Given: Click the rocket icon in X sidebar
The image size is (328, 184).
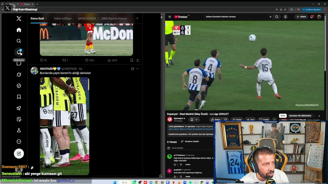Looking at the screenshot, I should (x=19, y=108).
